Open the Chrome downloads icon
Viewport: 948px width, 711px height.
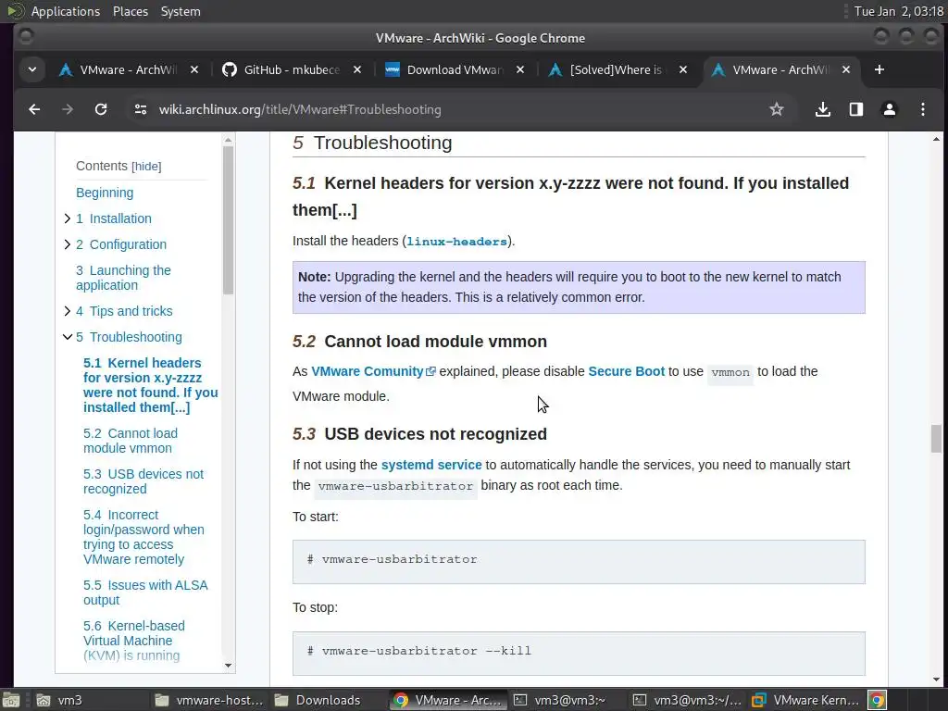(822, 109)
